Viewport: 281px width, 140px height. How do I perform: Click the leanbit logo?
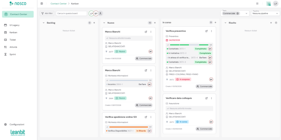coord(18,133)
